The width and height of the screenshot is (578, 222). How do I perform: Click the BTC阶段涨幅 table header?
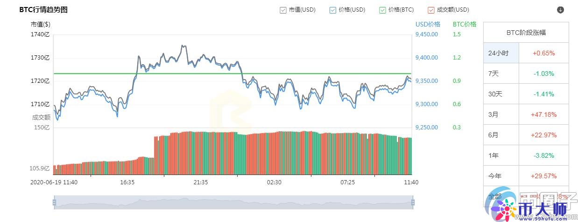[526, 33]
